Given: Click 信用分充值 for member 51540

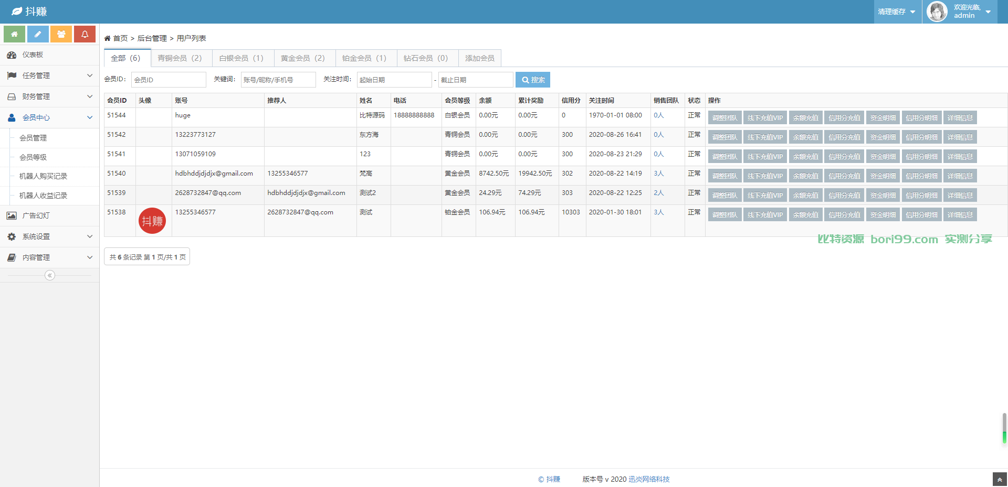Looking at the screenshot, I should pyautogui.click(x=844, y=176).
